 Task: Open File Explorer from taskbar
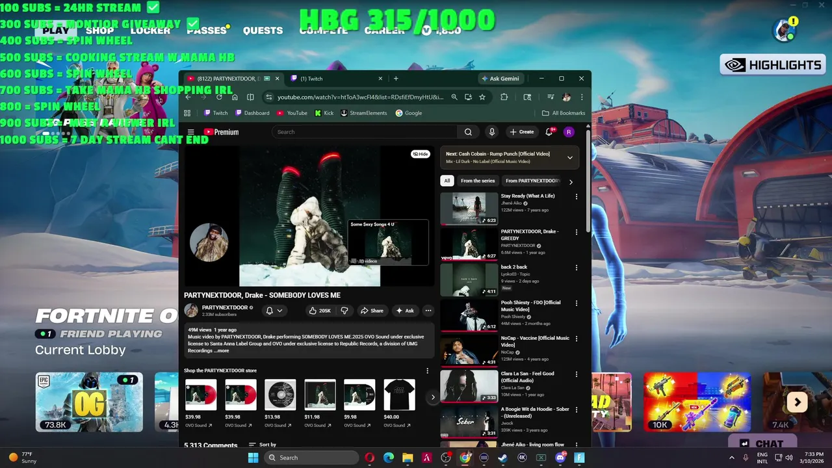[407, 458]
